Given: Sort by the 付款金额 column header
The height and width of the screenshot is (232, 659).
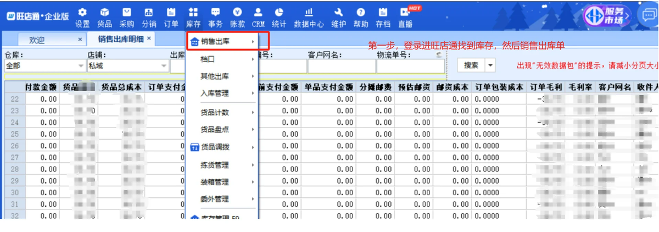Looking at the screenshot, I should point(41,87).
